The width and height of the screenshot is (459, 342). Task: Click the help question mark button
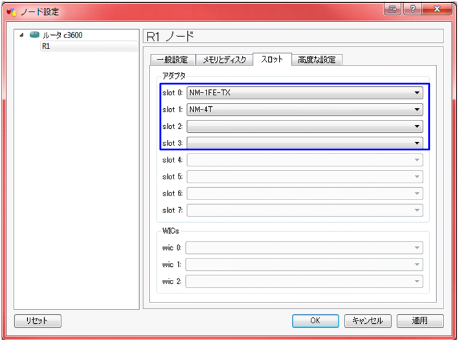coord(412,8)
